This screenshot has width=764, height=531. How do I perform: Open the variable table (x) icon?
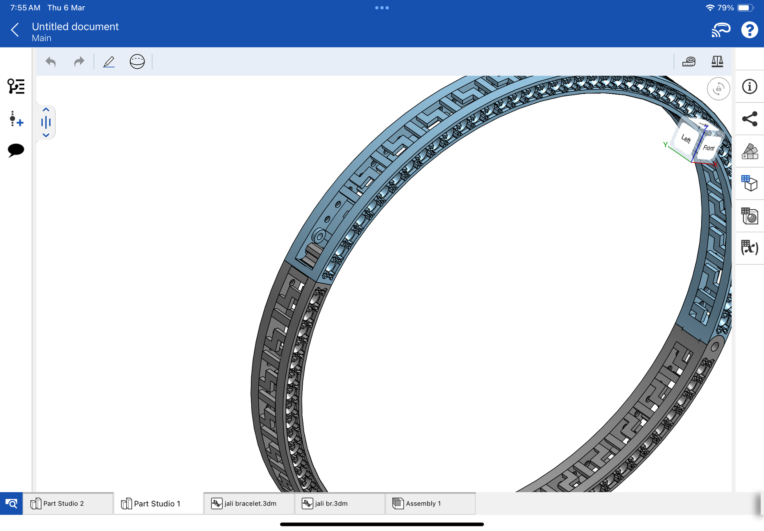click(x=749, y=248)
